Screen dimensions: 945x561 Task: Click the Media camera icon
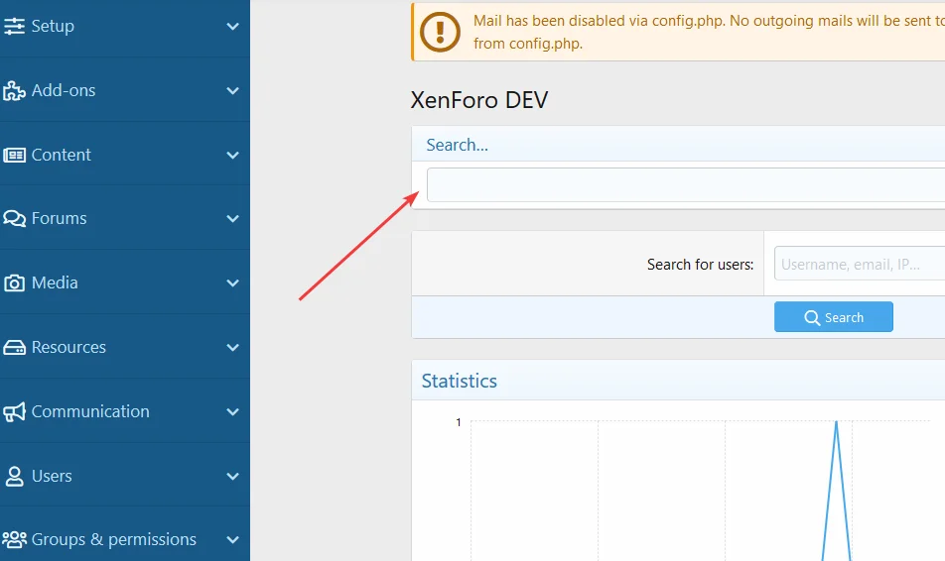coord(14,283)
